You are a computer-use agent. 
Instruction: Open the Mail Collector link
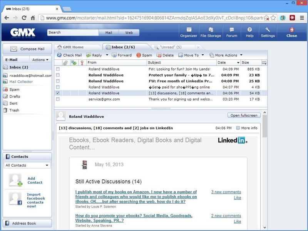tap(21, 82)
